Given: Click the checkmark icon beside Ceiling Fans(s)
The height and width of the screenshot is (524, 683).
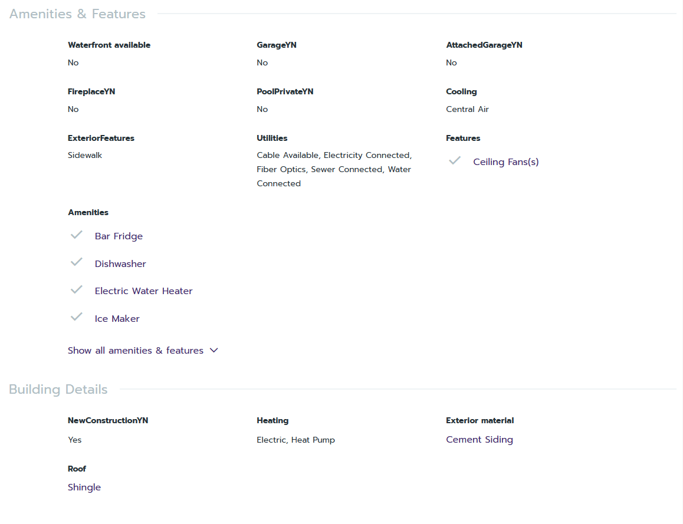Looking at the screenshot, I should tap(454, 160).
